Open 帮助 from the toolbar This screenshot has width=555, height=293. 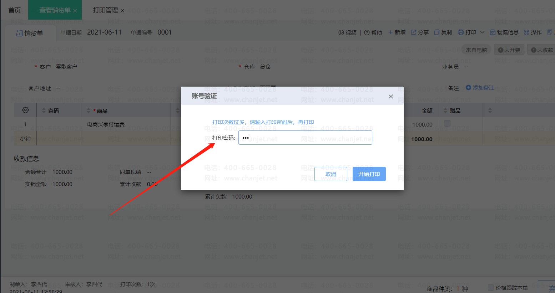click(x=373, y=32)
